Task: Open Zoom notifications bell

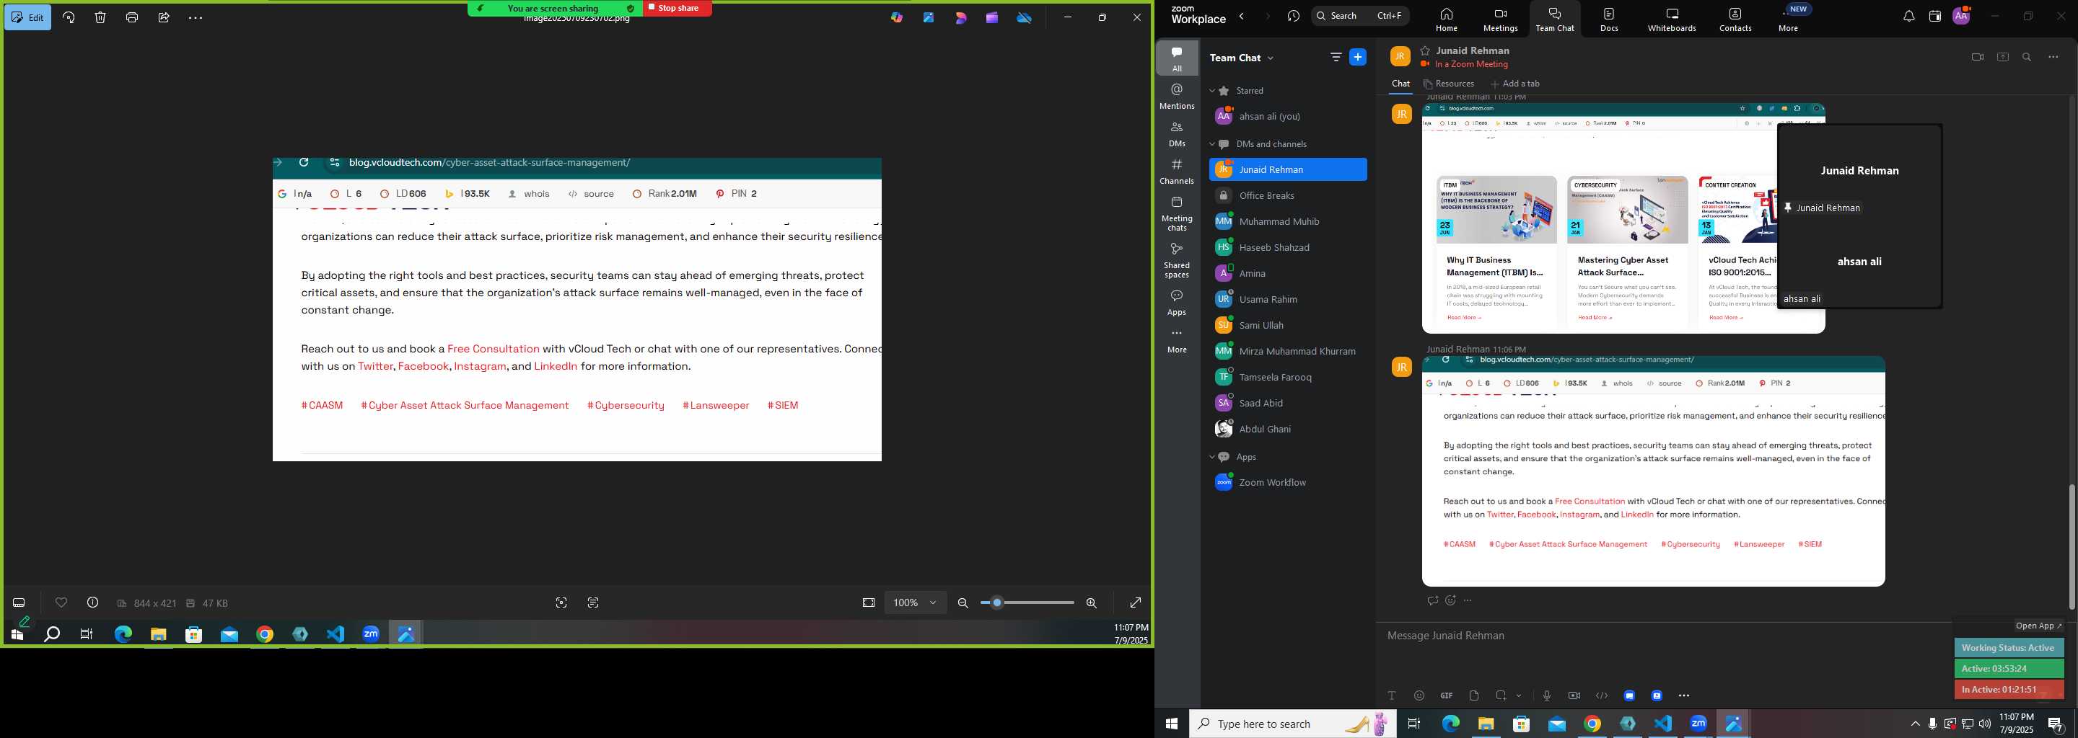Action: point(1908,16)
